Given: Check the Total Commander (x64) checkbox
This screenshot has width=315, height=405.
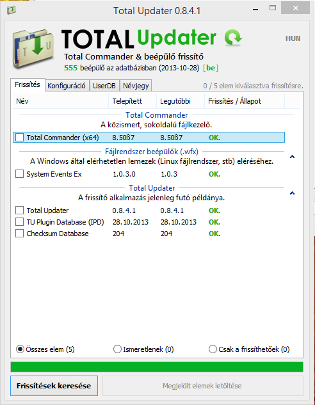Looking at the screenshot, I should pyautogui.click(x=20, y=137).
